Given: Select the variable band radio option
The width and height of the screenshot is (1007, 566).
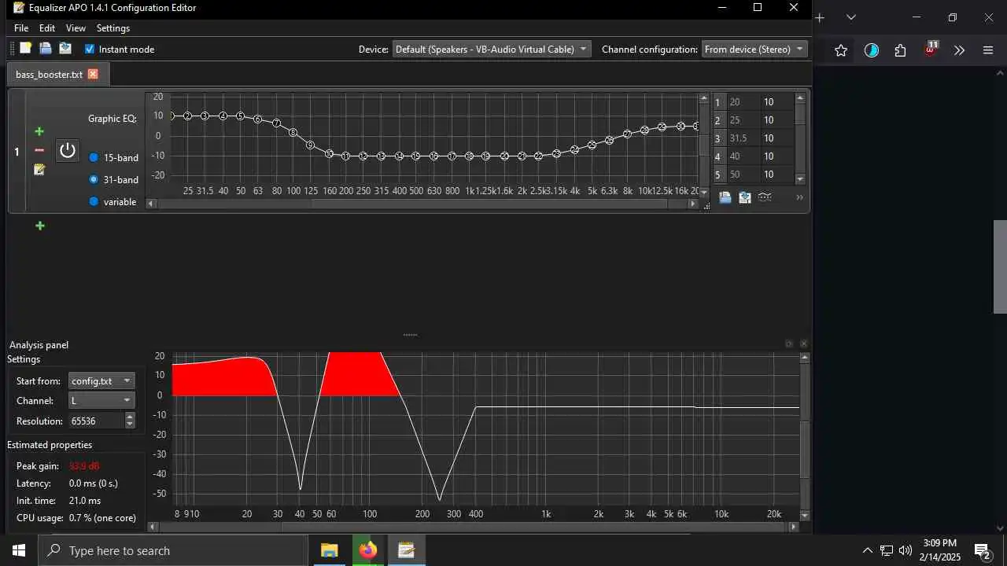Looking at the screenshot, I should pyautogui.click(x=94, y=201).
